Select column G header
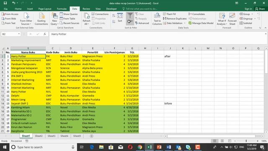 [x=132, y=48]
